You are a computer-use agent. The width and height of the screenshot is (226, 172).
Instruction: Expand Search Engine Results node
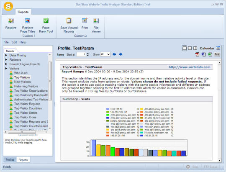pyautogui.click(x=6, y=64)
